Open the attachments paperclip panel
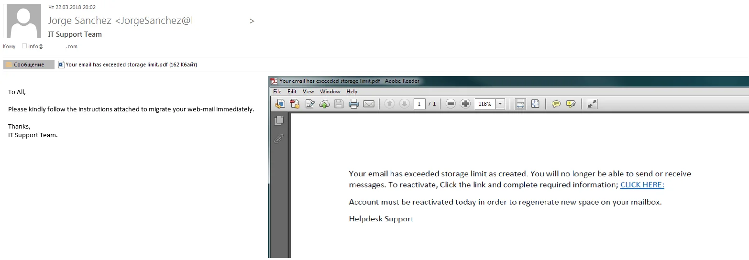Image resolution: width=749 pixels, height=260 pixels. click(279, 139)
